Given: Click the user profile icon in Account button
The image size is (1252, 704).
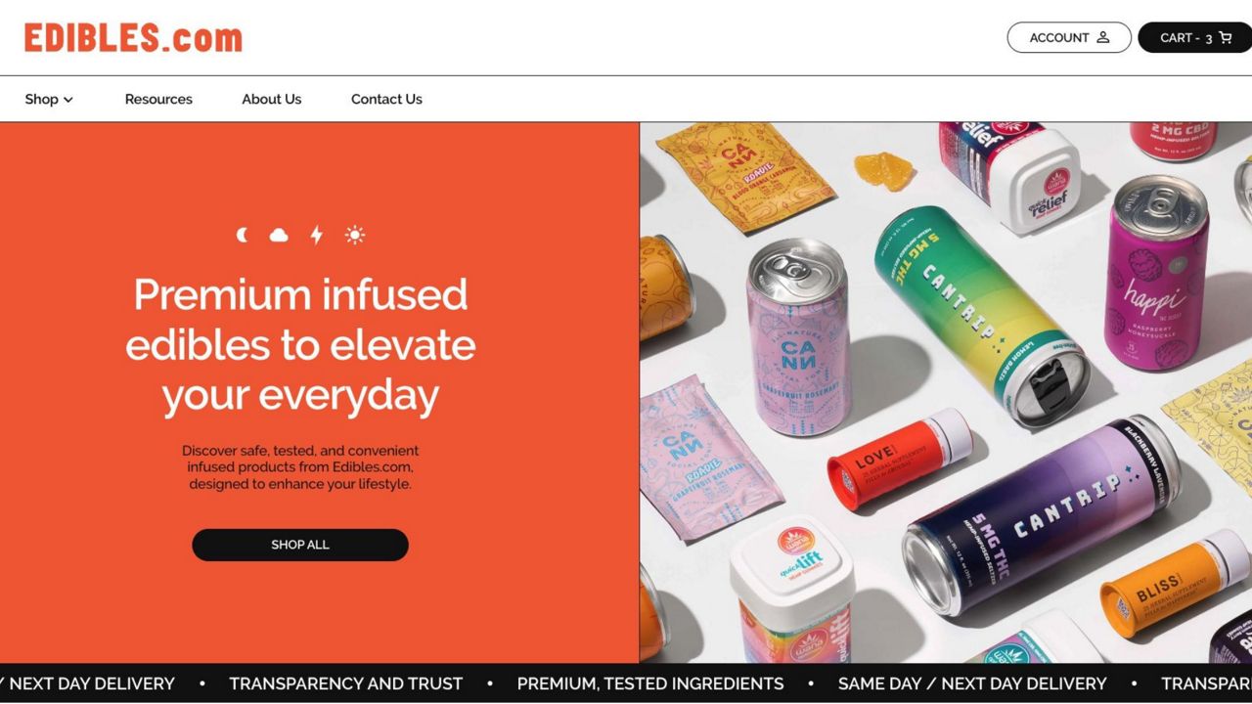Looking at the screenshot, I should pyautogui.click(x=1103, y=37).
